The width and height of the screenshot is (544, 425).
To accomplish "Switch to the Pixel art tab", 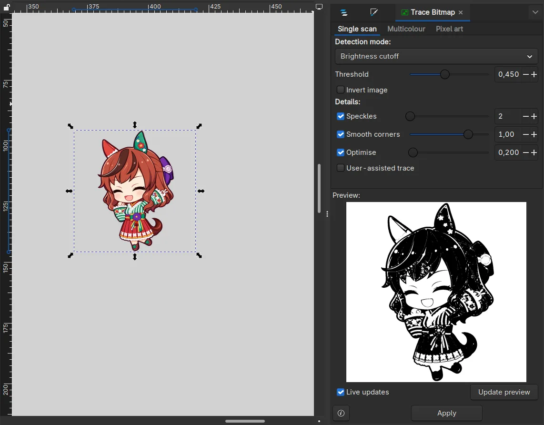I will point(449,29).
